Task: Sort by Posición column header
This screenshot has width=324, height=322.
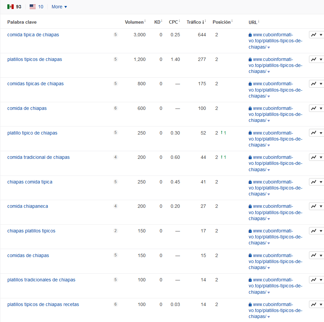Action: [x=221, y=22]
